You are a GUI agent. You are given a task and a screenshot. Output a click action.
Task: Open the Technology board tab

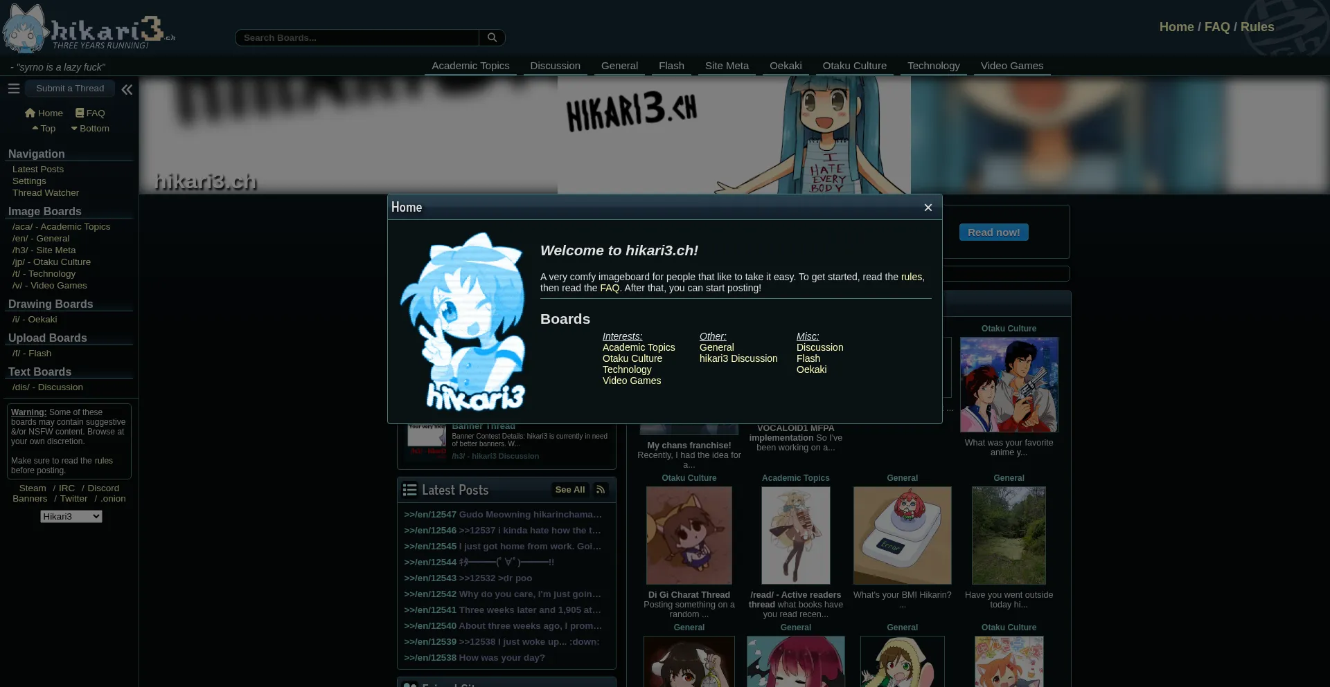pos(934,66)
